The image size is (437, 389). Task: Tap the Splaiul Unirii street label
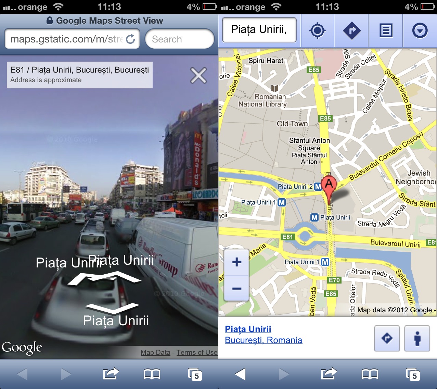coord(406,287)
